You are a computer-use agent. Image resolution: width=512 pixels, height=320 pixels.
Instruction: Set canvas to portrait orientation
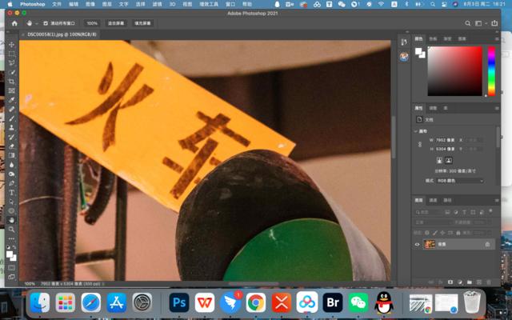pyautogui.click(x=439, y=160)
